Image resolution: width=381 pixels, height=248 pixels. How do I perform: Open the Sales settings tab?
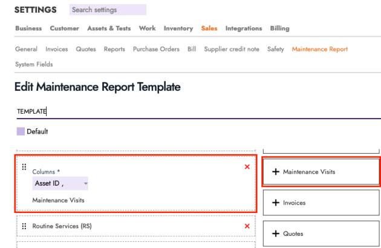click(209, 28)
